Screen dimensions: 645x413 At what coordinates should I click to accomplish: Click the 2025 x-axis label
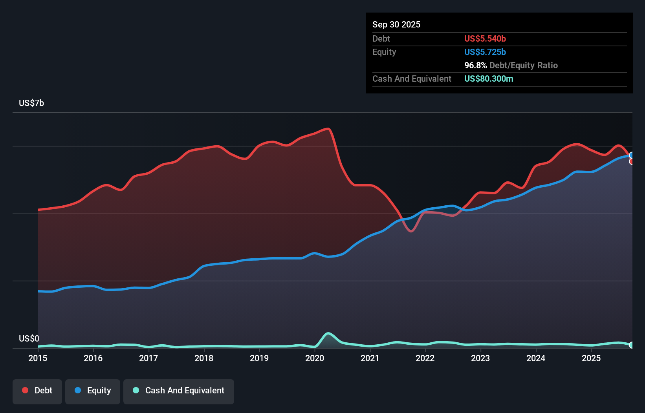[x=591, y=358]
